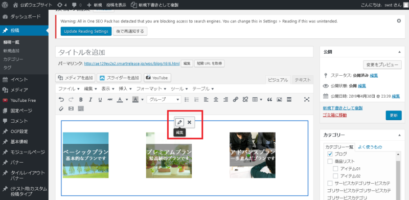The height and width of the screenshot is (200, 409).
Task: Apply strikethrough formatting
Action: click(110, 99)
